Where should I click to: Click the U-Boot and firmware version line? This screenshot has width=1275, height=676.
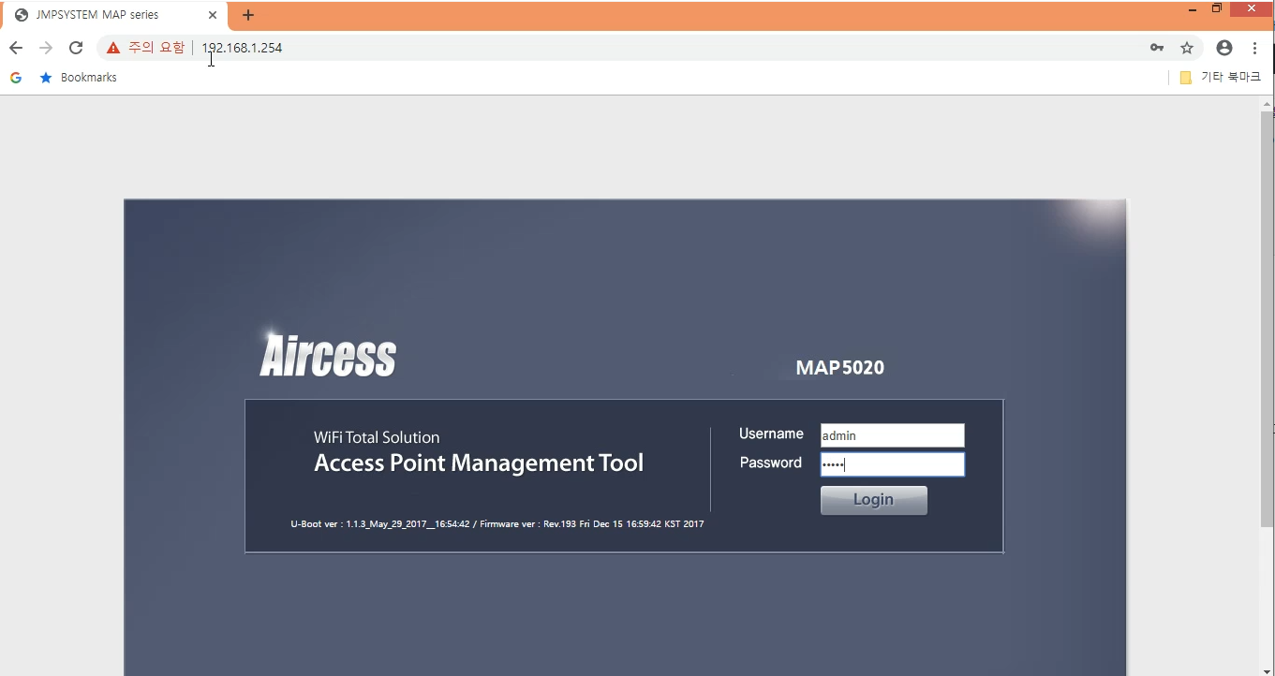(497, 524)
